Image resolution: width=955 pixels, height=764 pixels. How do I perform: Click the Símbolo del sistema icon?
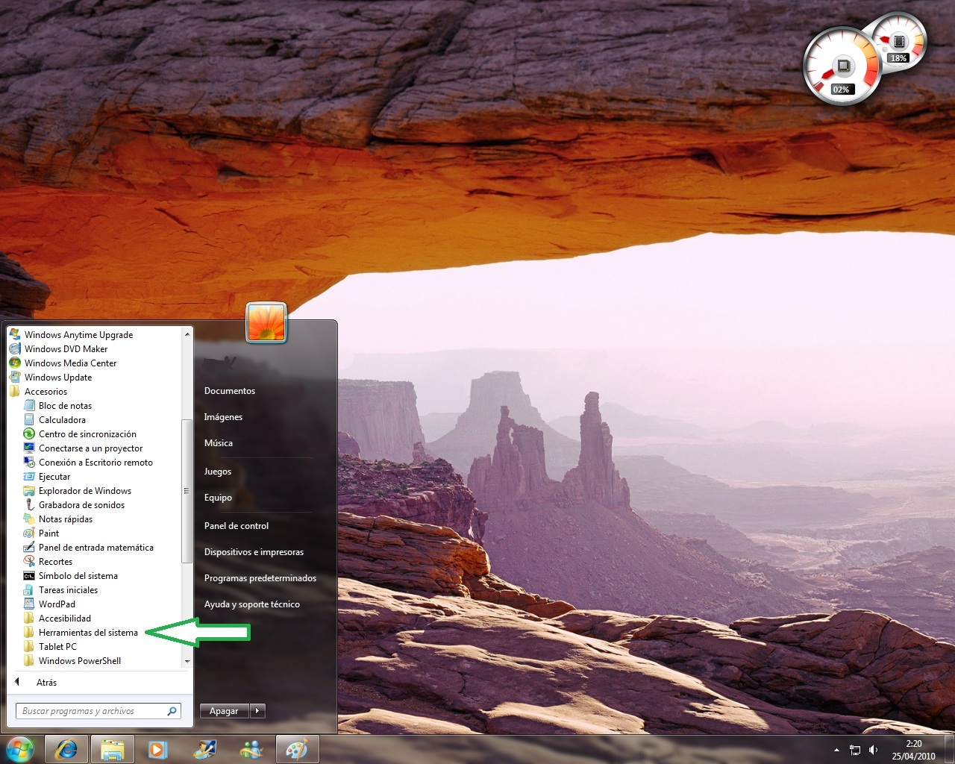click(29, 576)
